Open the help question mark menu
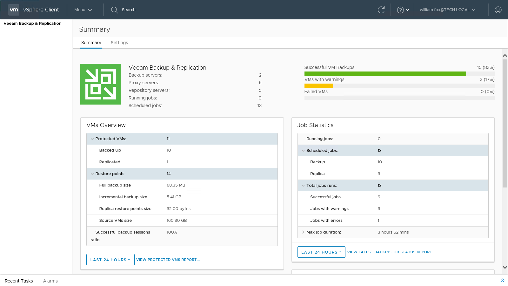Image resolution: width=508 pixels, height=286 pixels. [403, 10]
